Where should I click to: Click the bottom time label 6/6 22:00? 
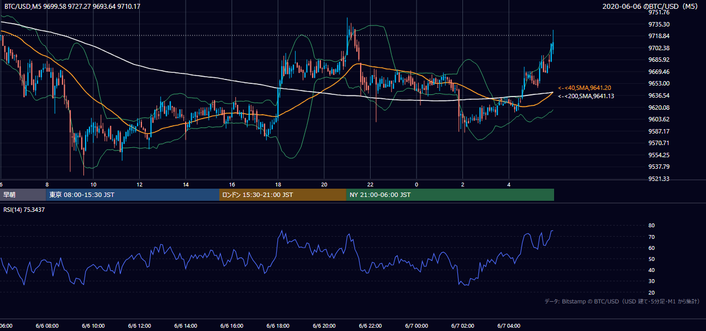pyautogui.click(x=371, y=326)
